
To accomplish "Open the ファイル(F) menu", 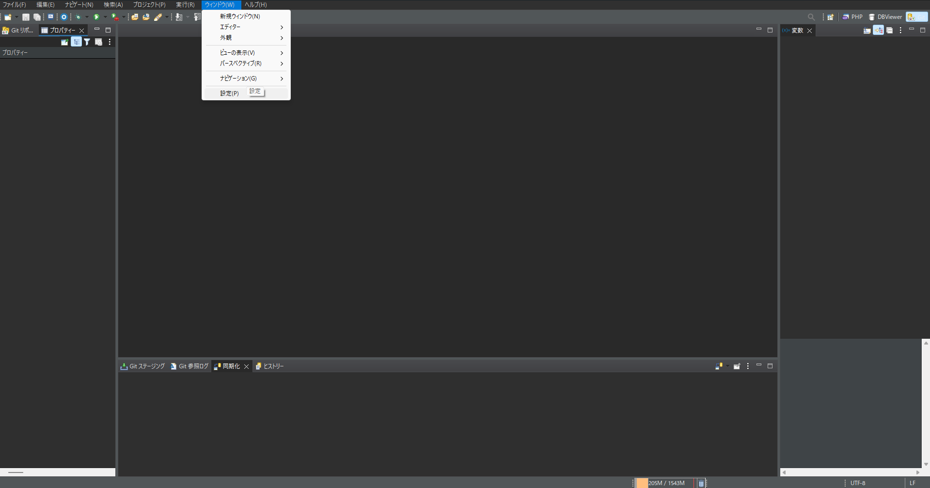I will coord(15,5).
